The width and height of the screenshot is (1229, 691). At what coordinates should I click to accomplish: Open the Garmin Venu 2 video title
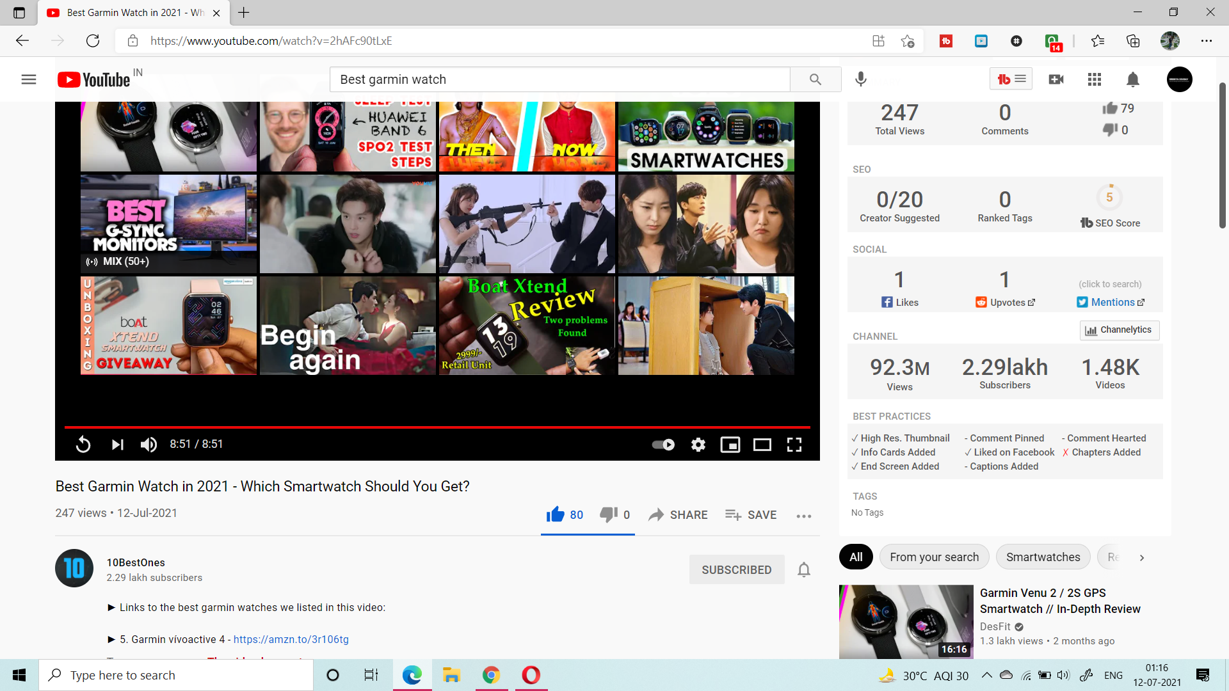coord(1060,601)
